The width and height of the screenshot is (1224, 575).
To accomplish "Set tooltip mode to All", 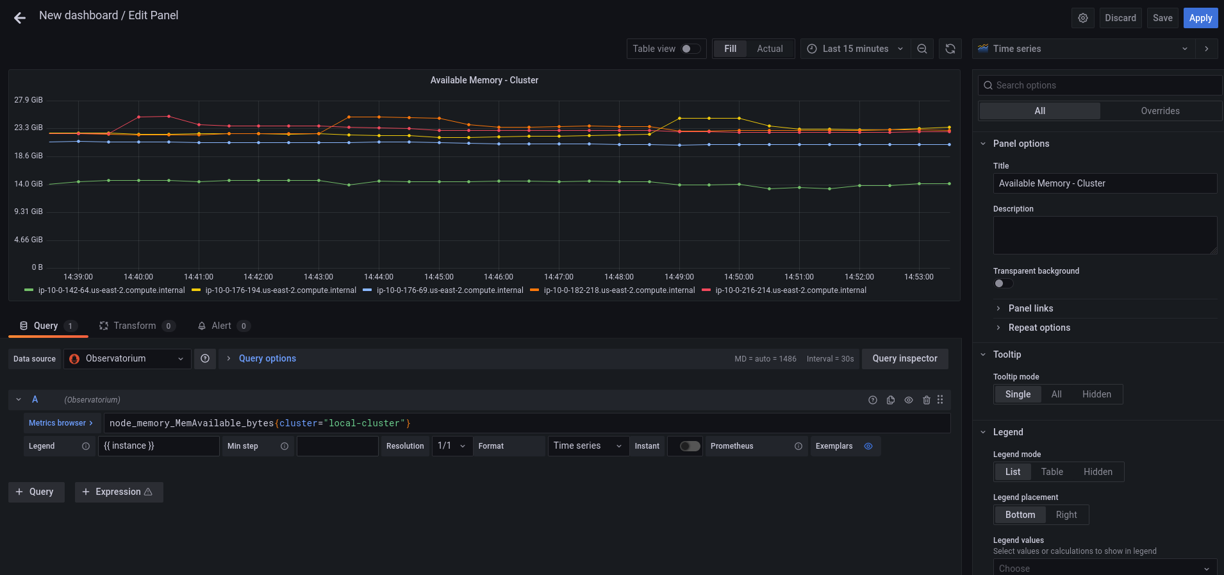I will (x=1056, y=394).
